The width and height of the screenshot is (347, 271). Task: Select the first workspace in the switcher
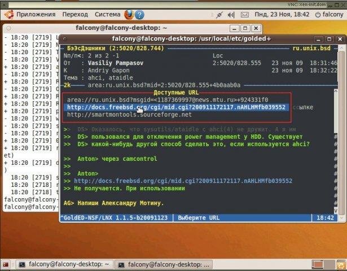(318, 265)
